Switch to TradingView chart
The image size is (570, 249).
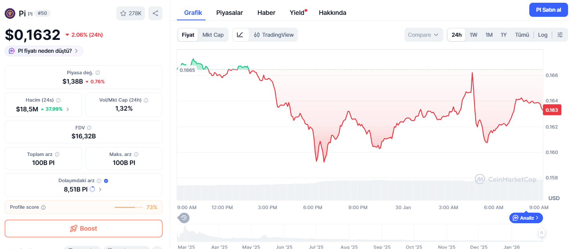[x=274, y=35]
